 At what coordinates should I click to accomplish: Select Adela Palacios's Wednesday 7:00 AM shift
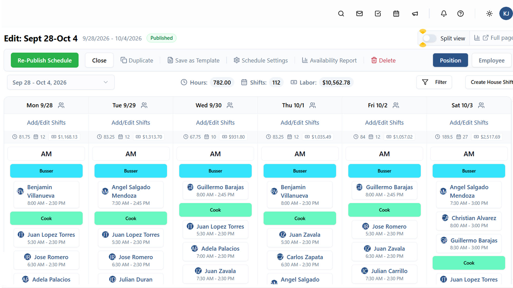click(215, 252)
